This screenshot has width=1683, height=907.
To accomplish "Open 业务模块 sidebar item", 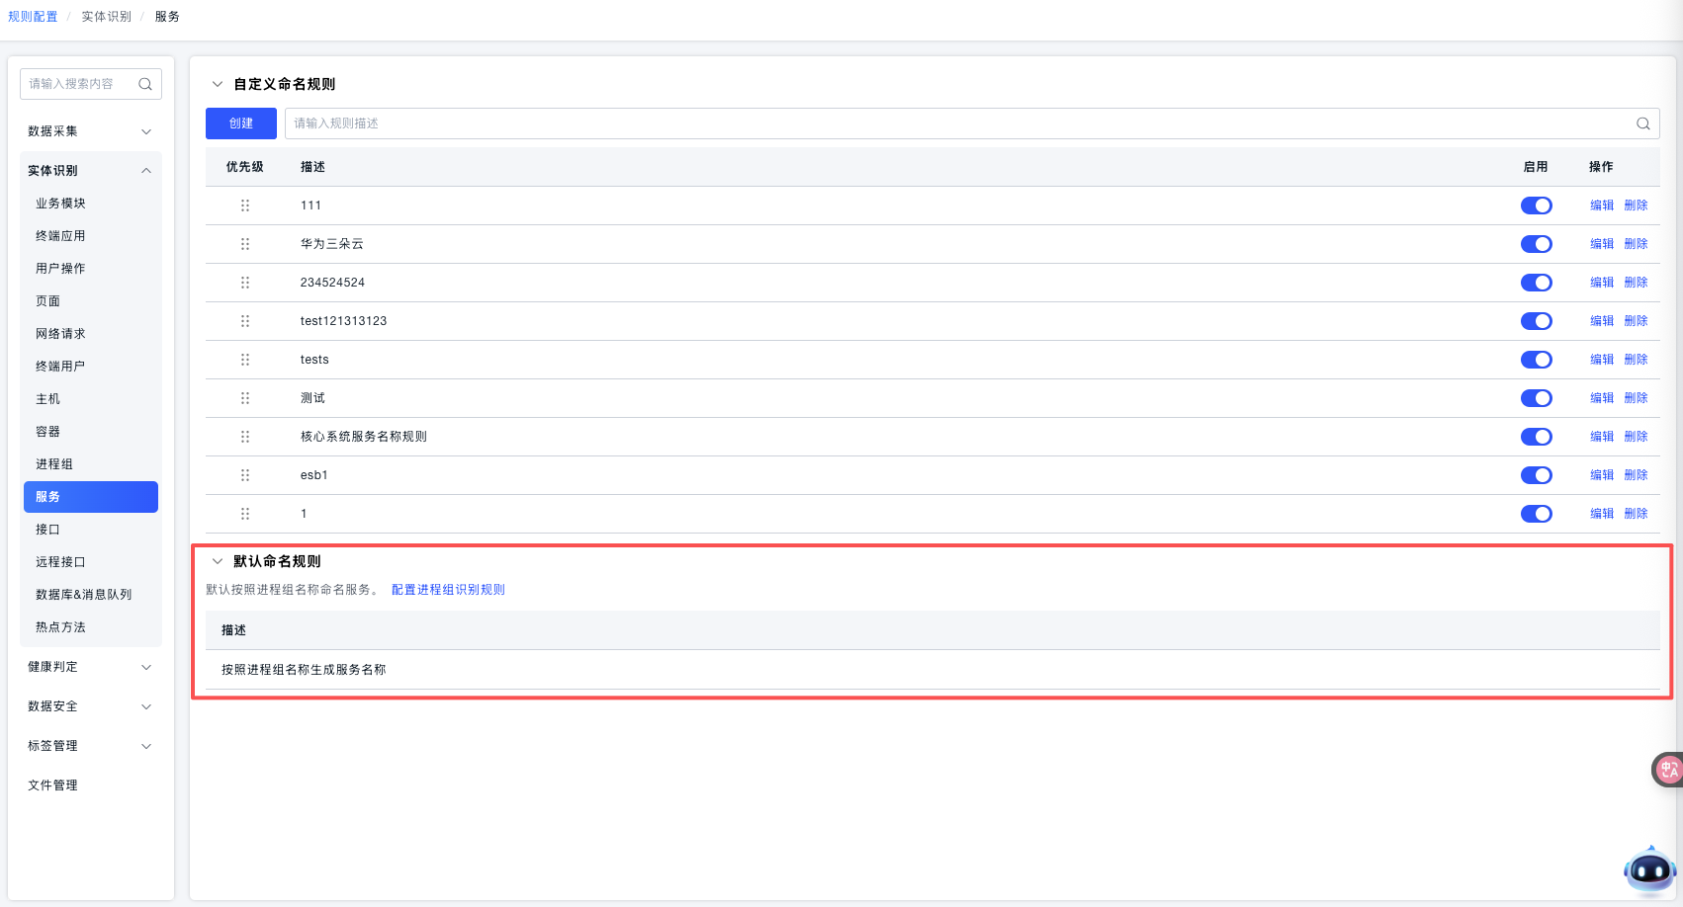I will point(61,204).
